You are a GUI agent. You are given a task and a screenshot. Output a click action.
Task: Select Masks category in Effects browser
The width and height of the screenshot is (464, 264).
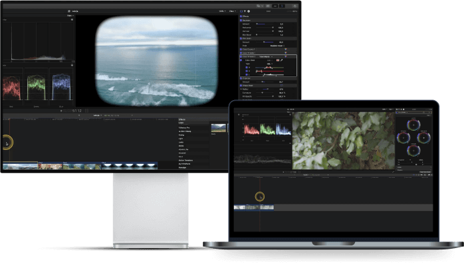coord(181,146)
